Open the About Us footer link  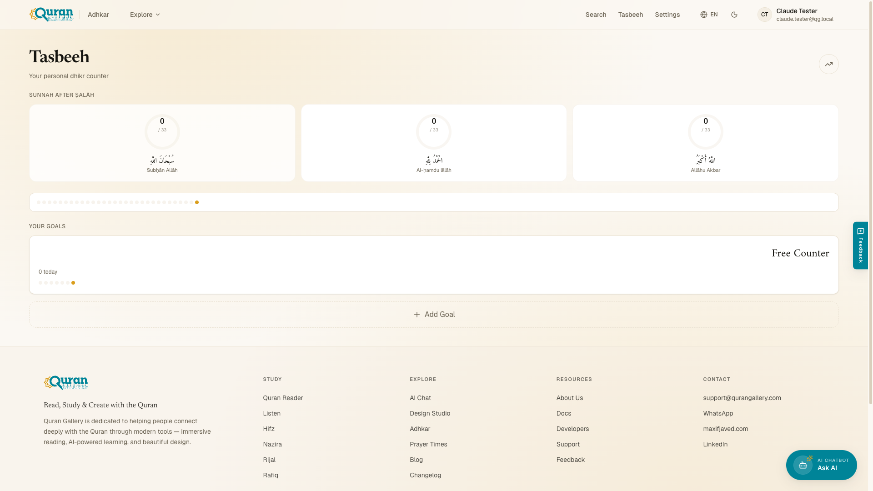coord(570,398)
